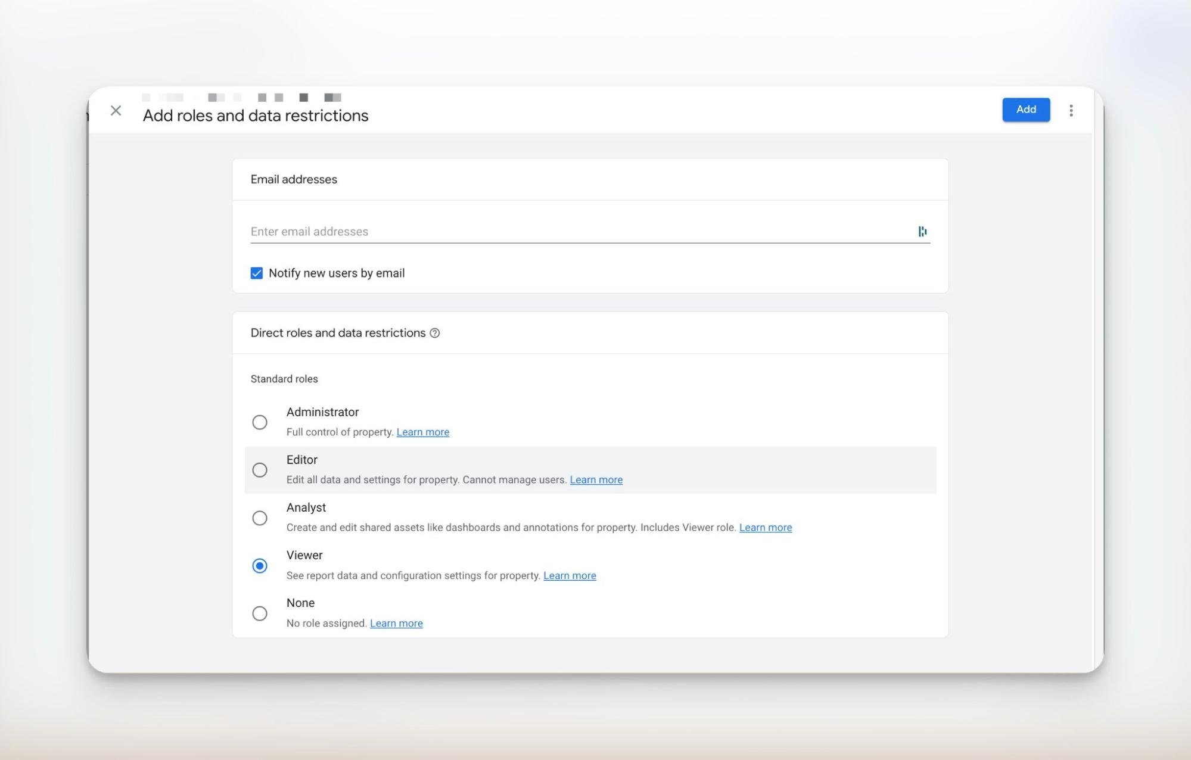Viewport: 1191px width, 760px height.
Task: Open the three-dot more options menu
Action: (1071, 110)
